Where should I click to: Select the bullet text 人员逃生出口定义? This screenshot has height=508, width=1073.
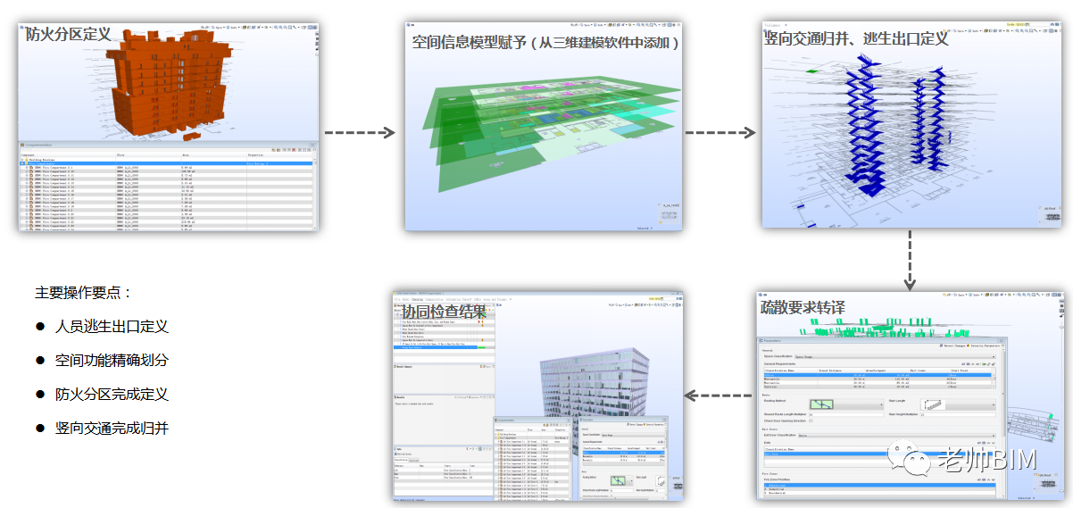click(x=112, y=327)
